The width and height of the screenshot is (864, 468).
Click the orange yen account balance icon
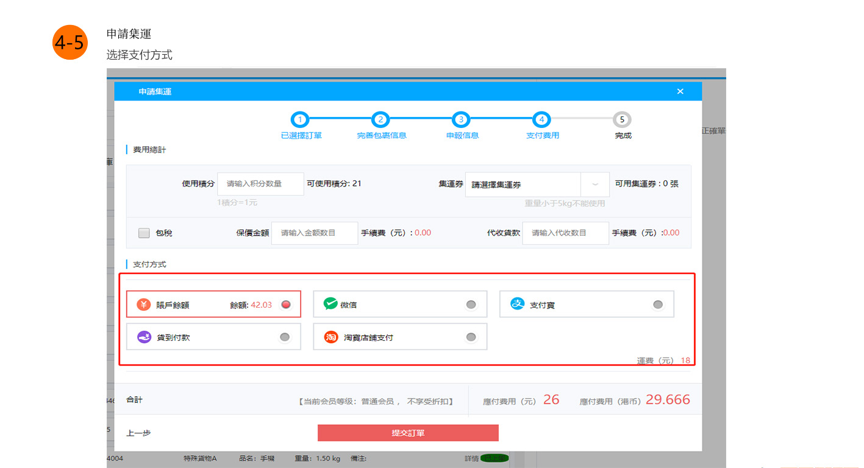pos(143,305)
